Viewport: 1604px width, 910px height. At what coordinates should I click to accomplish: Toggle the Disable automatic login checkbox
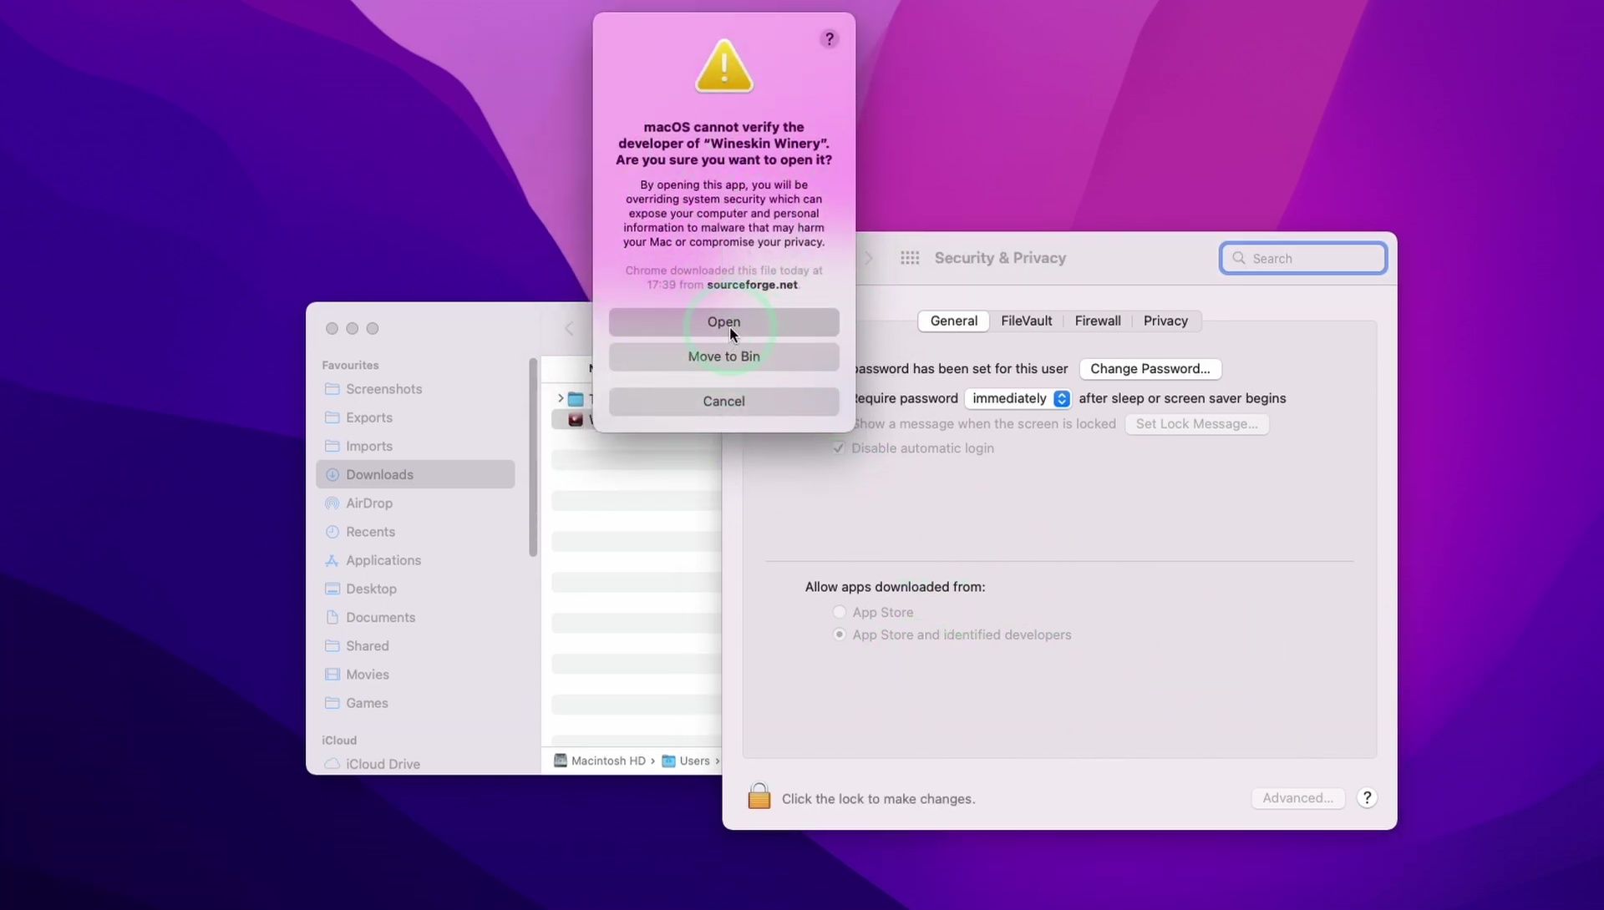pos(839,448)
